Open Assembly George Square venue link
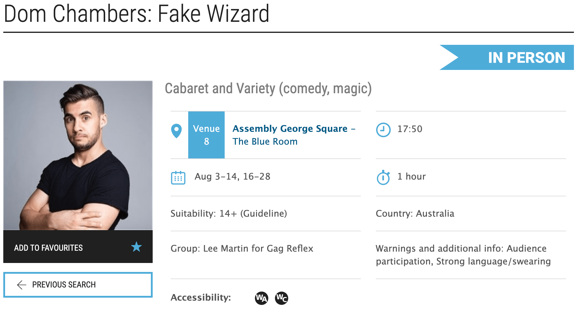This screenshot has width=579, height=309. click(x=290, y=129)
